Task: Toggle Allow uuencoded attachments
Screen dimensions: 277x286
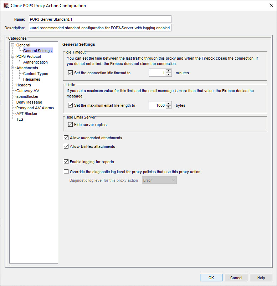Action: pyautogui.click(x=66, y=138)
